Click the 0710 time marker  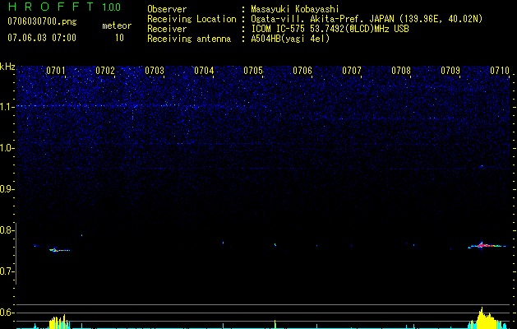(x=500, y=71)
